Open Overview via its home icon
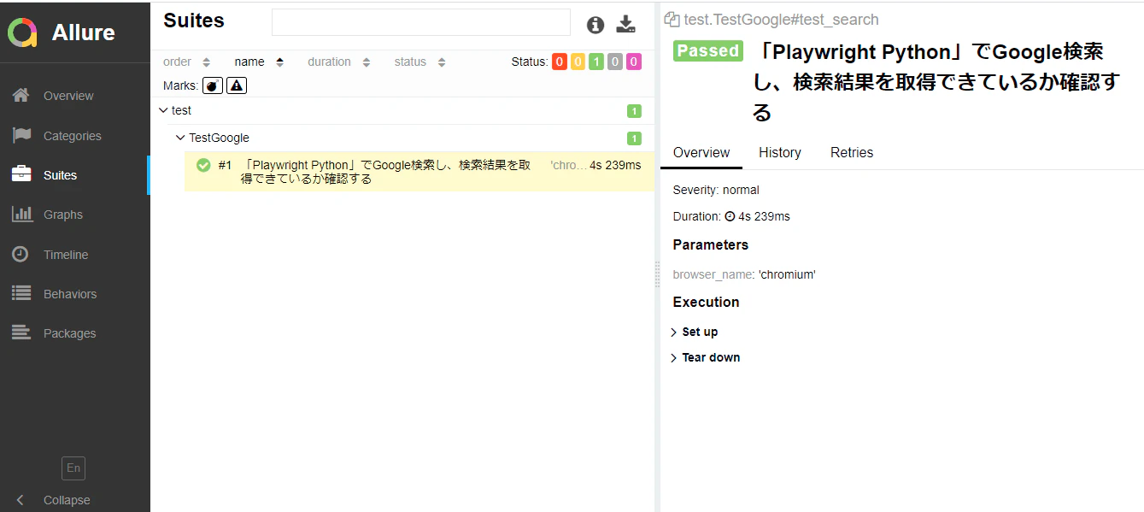The image size is (1144, 512). (21, 95)
